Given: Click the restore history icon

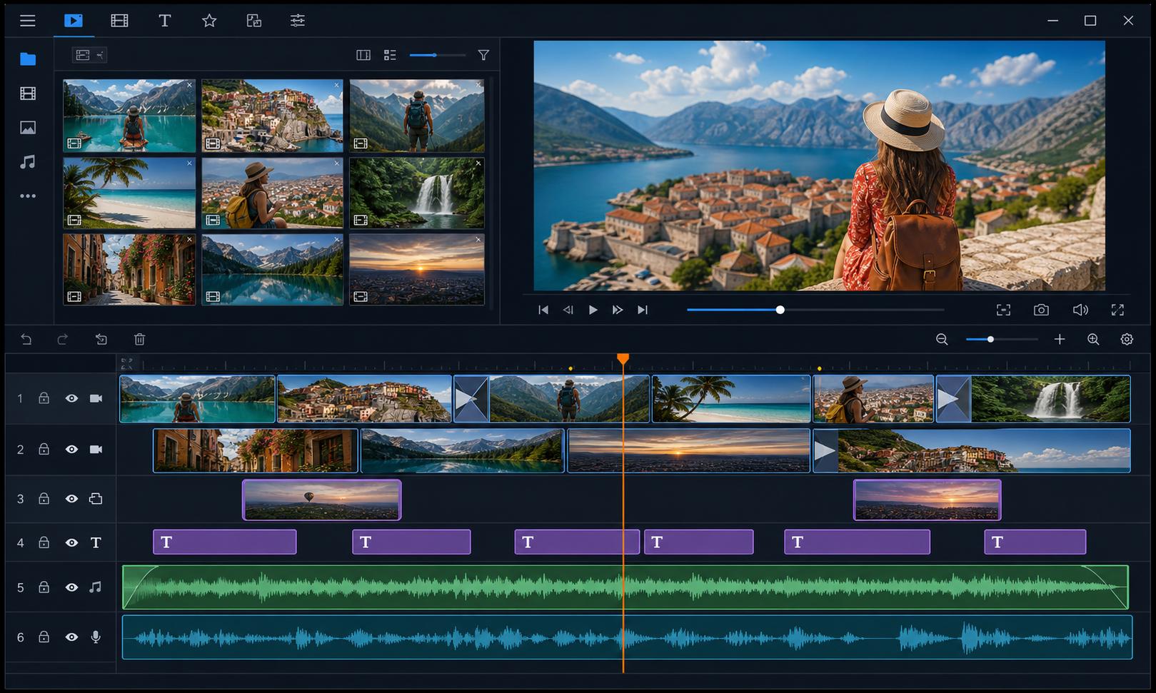Looking at the screenshot, I should tap(101, 339).
